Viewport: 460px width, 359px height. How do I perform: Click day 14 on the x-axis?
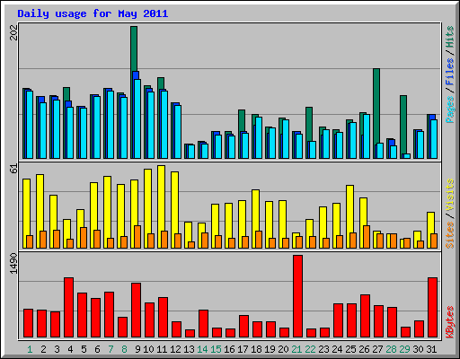pos(202,349)
